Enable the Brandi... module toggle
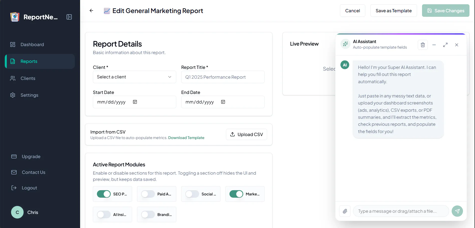 point(148,215)
